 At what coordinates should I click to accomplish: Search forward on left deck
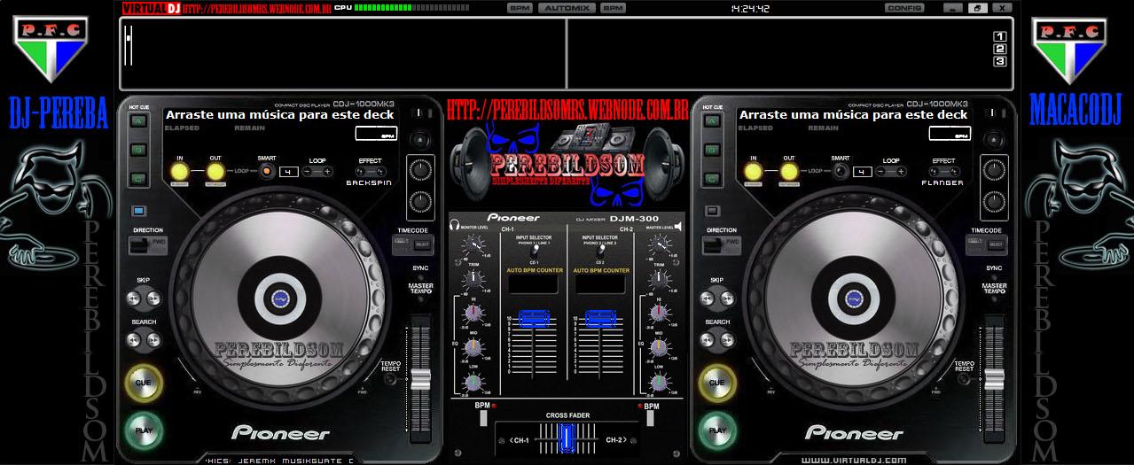(x=153, y=339)
